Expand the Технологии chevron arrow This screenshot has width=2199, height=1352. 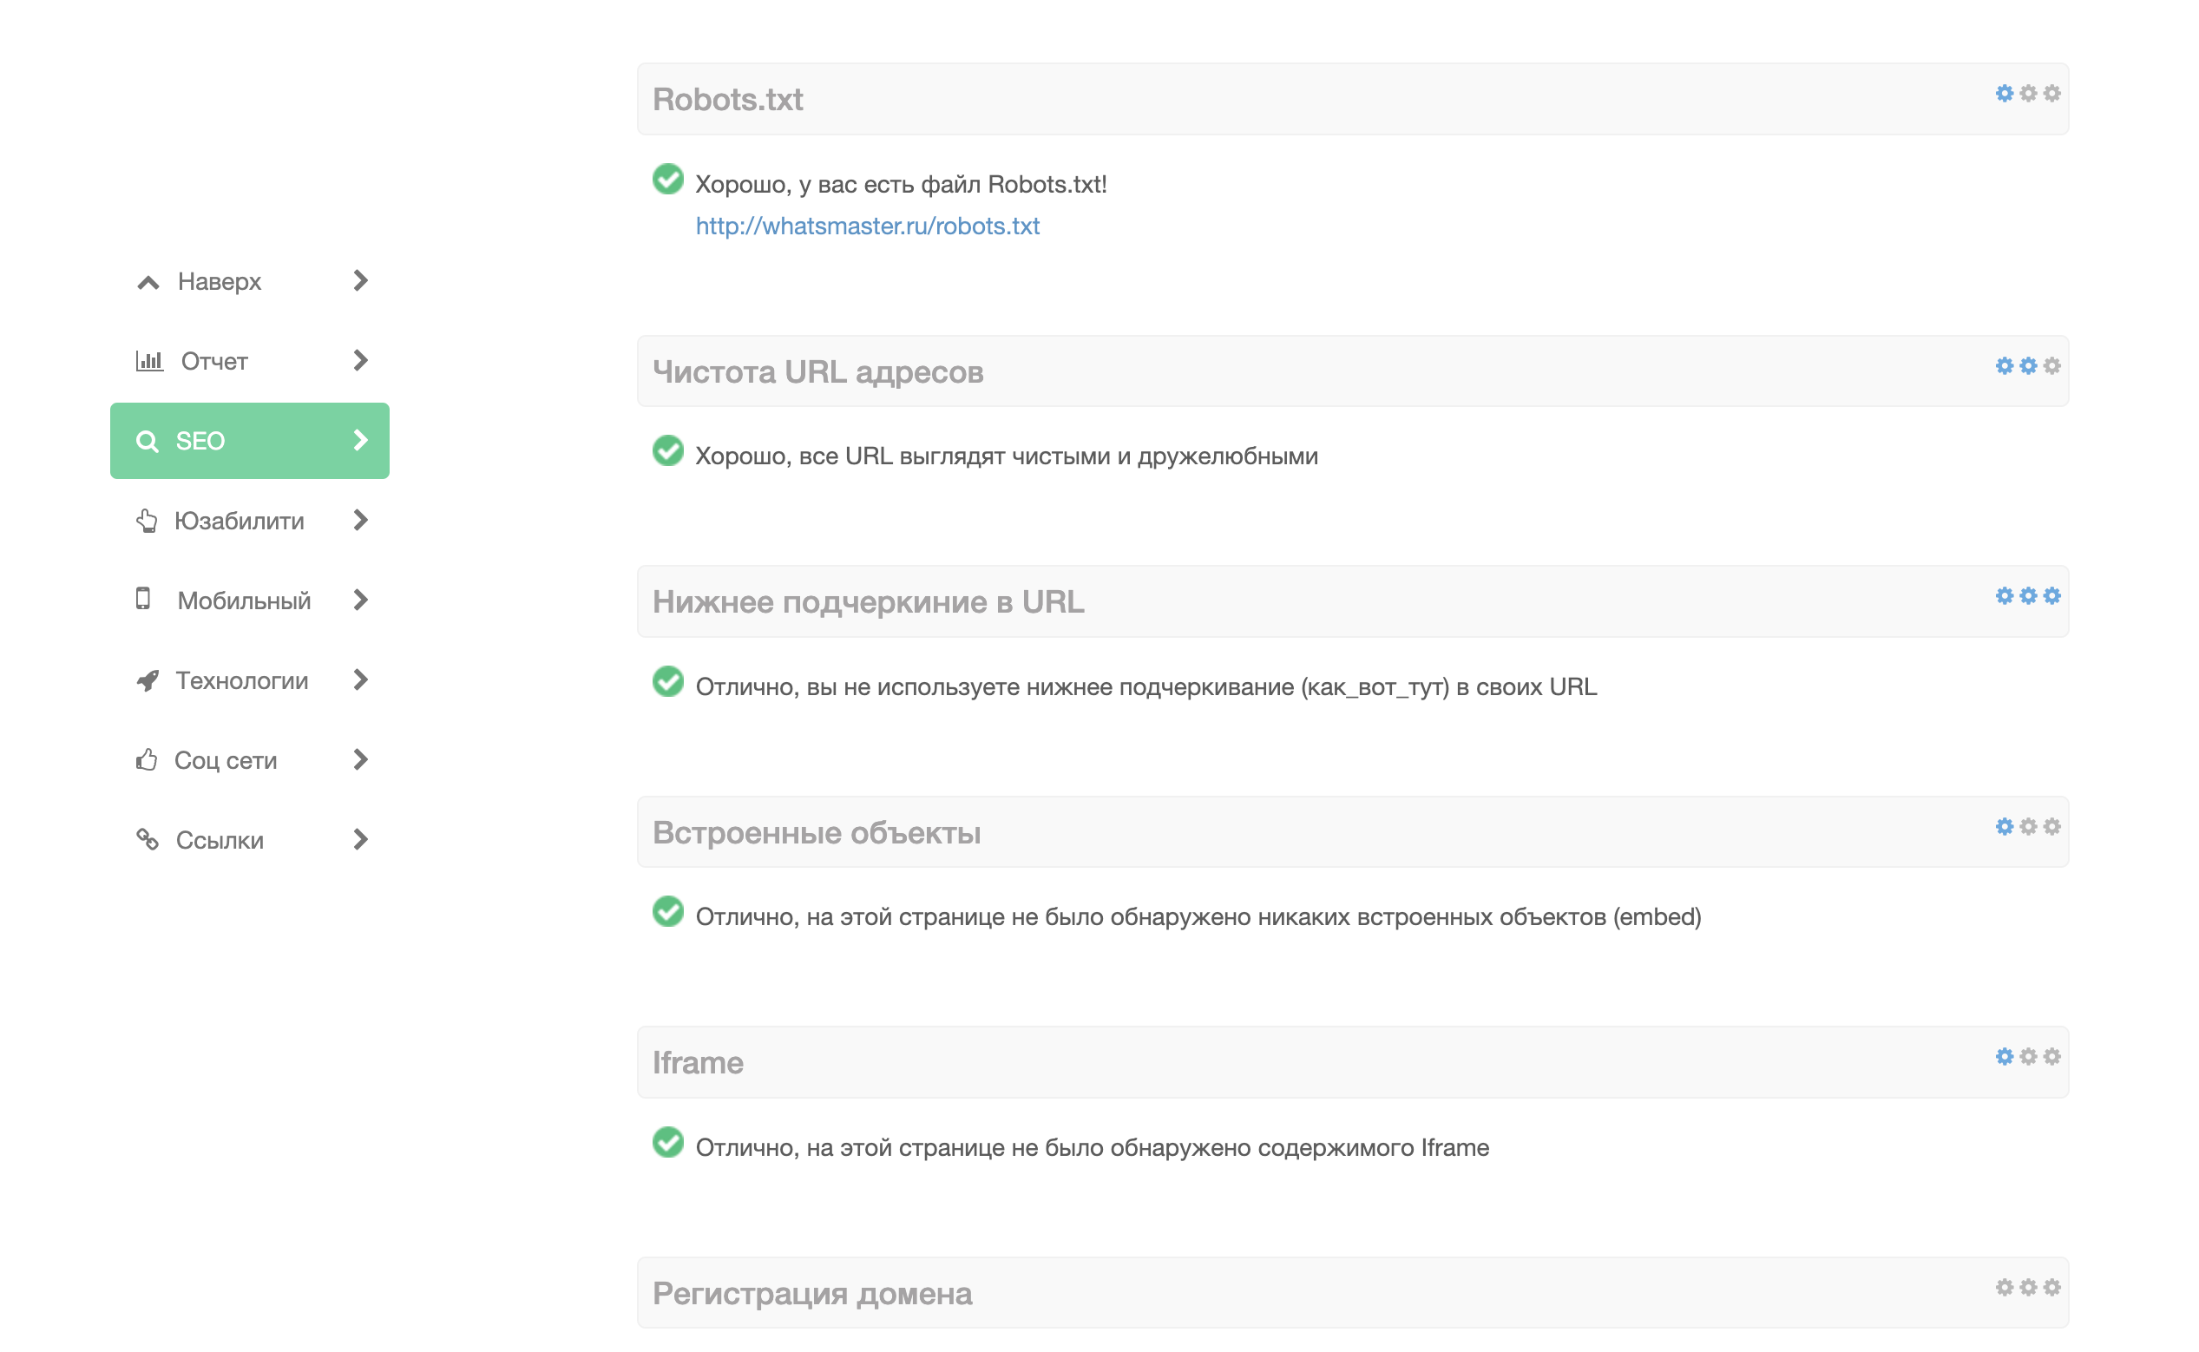pyautogui.click(x=360, y=680)
